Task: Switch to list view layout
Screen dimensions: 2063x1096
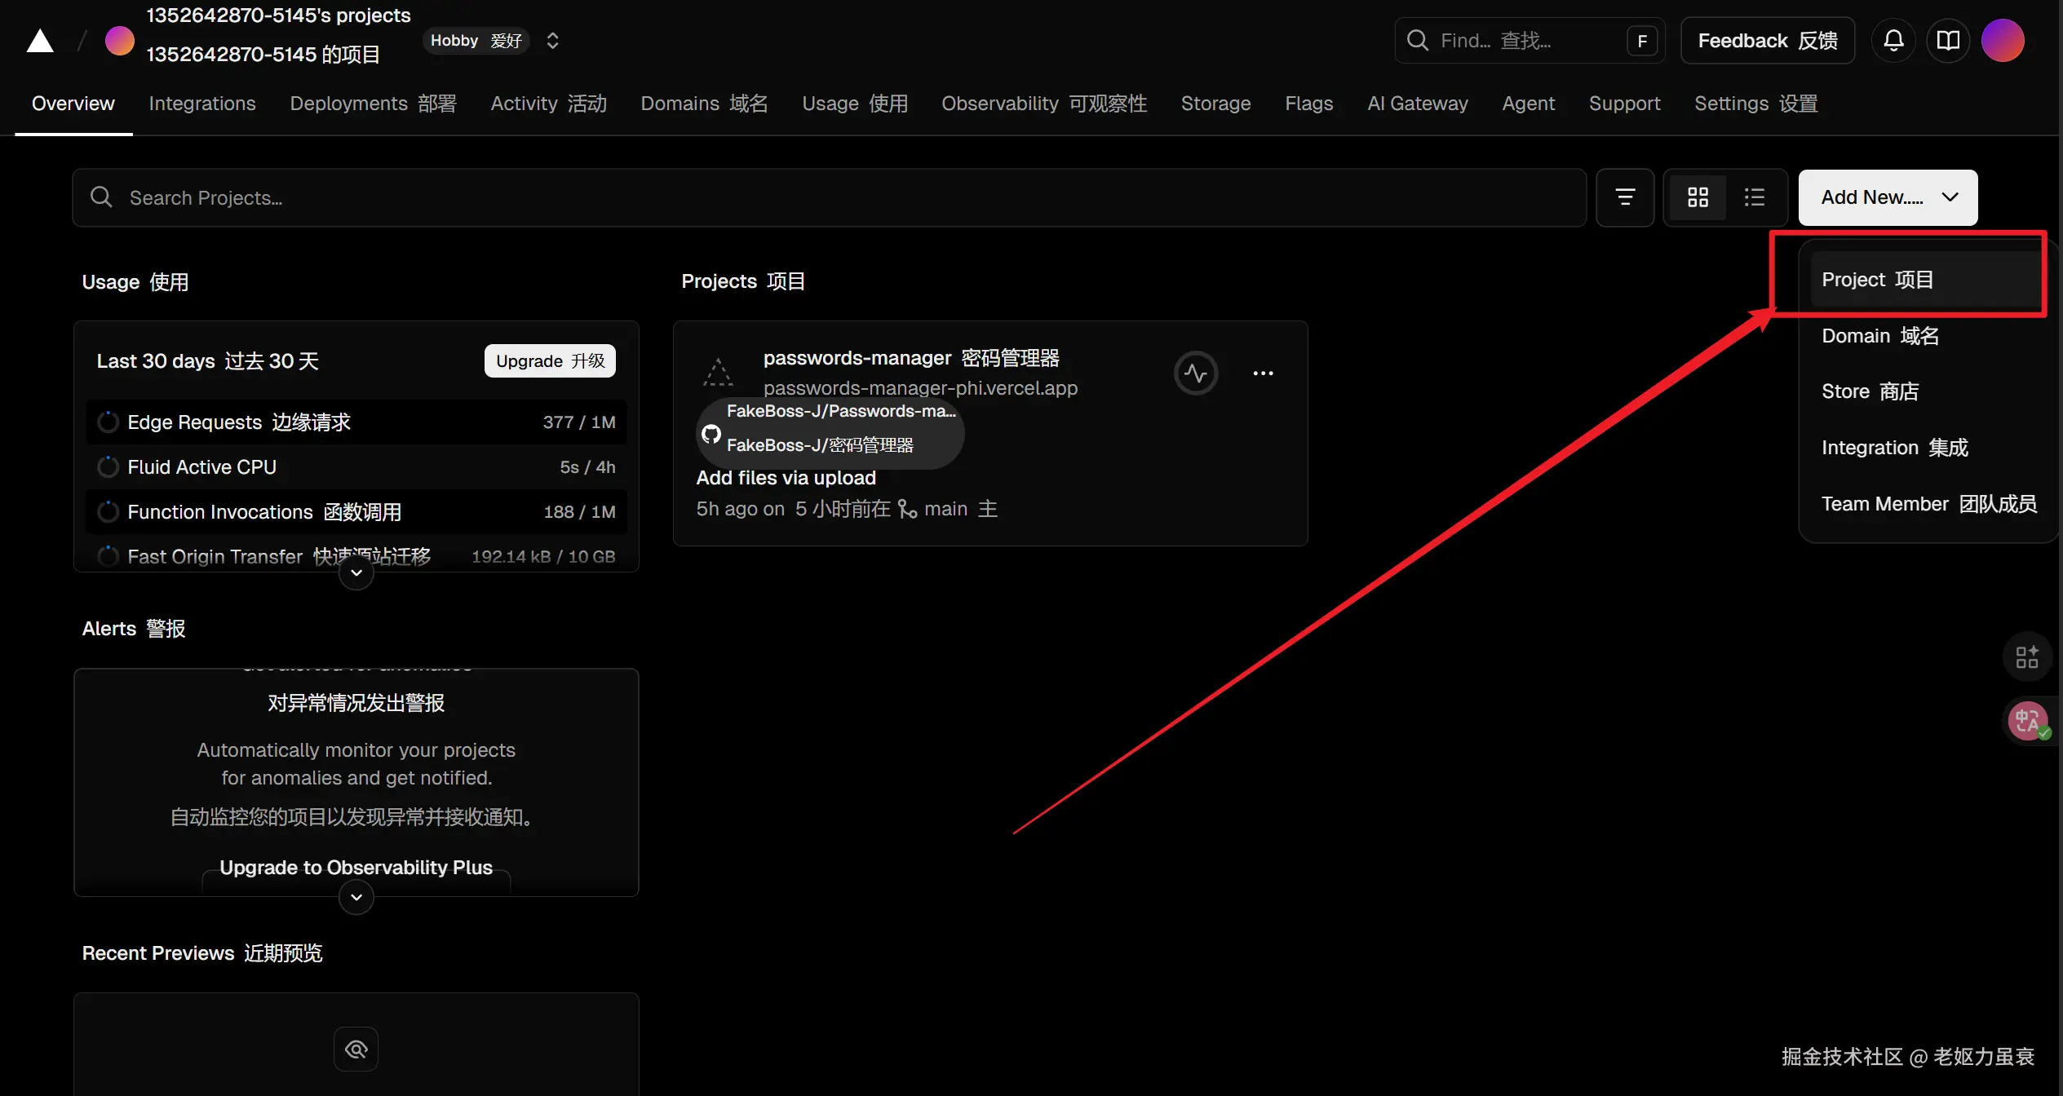Action: click(1754, 197)
